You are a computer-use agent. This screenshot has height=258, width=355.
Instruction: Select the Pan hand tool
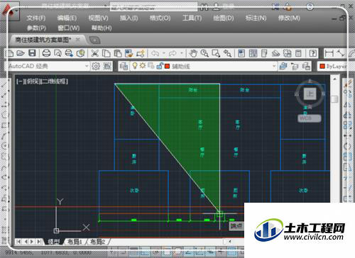coord(193,53)
